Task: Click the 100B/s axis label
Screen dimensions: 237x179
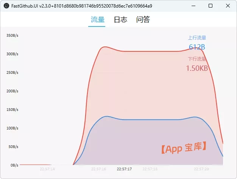Action: pyautogui.click(x=12, y=128)
